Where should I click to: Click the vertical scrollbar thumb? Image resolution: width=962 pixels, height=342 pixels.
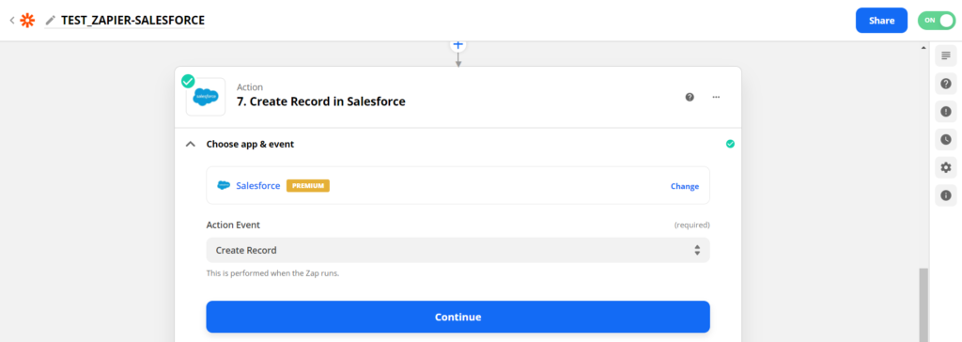923,305
